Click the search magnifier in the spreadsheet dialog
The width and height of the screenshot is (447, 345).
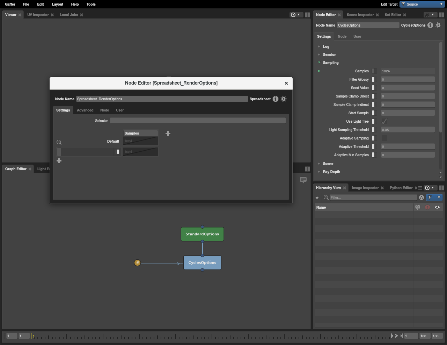59,142
